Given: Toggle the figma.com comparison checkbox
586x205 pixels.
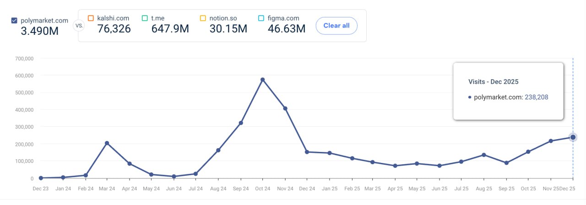Looking at the screenshot, I should click(261, 18).
